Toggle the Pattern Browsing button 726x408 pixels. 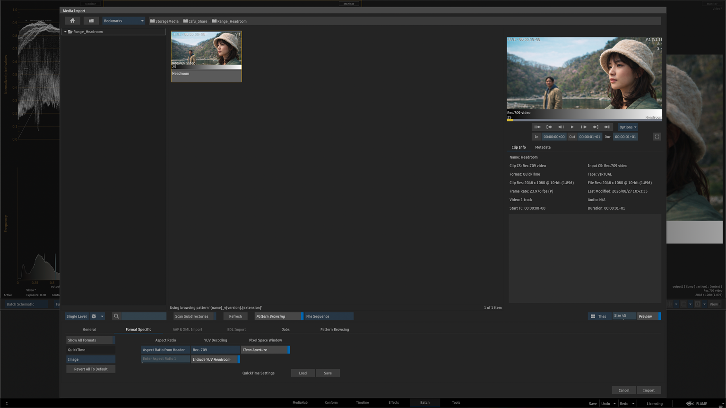[279, 316]
